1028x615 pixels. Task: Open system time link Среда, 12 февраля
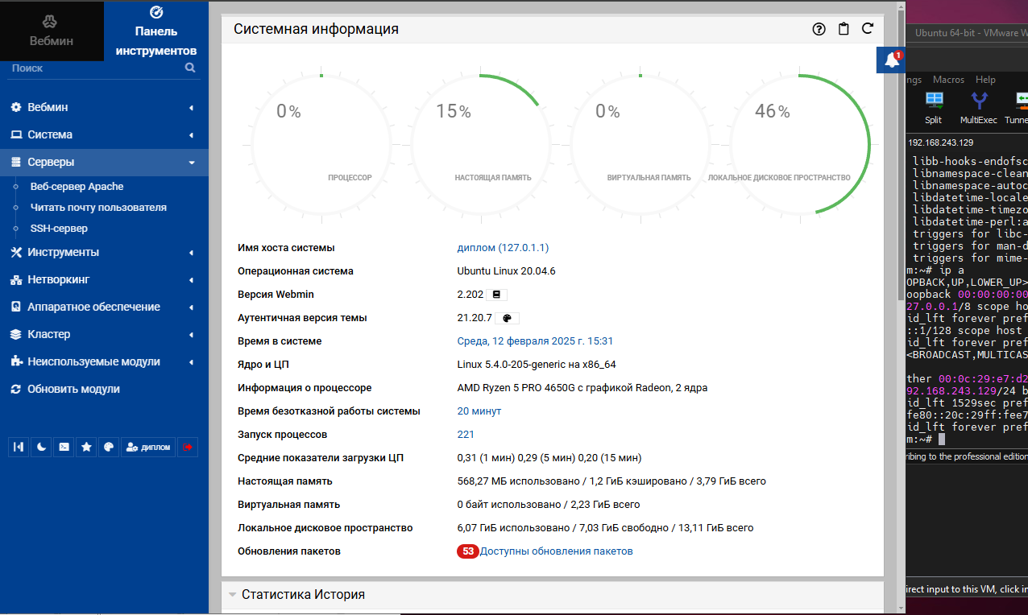coord(535,341)
